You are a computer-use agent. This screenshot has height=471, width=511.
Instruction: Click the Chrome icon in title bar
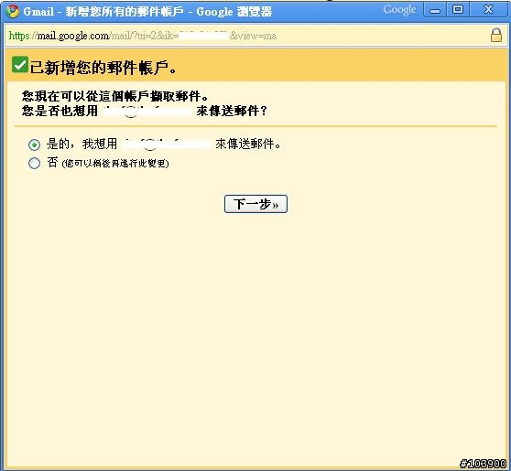point(13,11)
